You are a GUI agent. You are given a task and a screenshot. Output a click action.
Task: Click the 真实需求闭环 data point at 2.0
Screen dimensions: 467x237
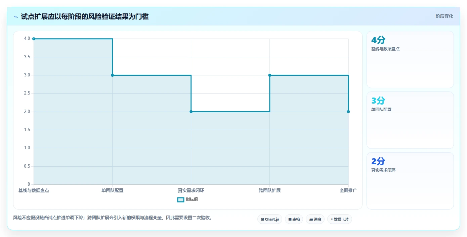point(191,112)
